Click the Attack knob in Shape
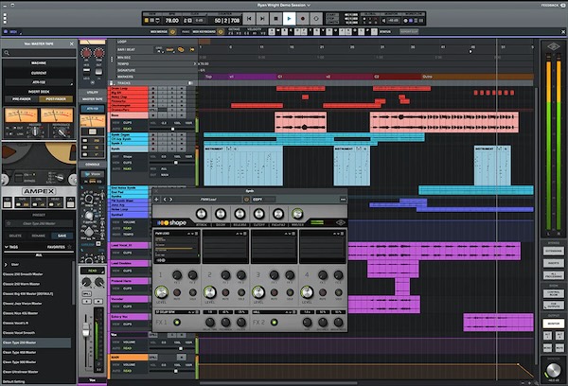 [x=201, y=214]
